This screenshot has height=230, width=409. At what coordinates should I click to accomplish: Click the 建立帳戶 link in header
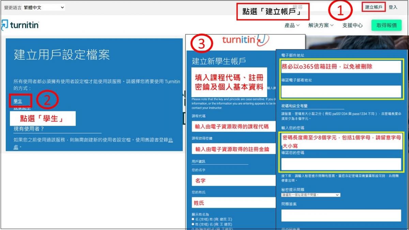pos(374,7)
